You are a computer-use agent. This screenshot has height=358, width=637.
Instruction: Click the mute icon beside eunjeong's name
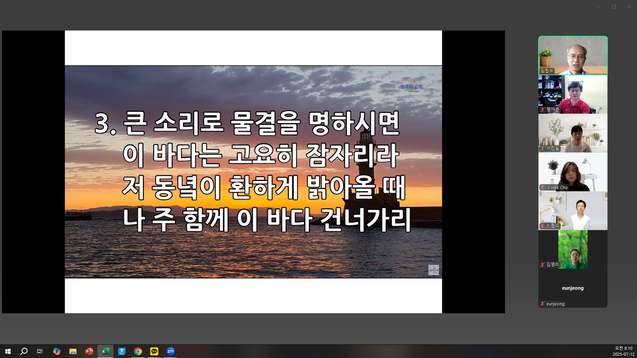pos(542,304)
